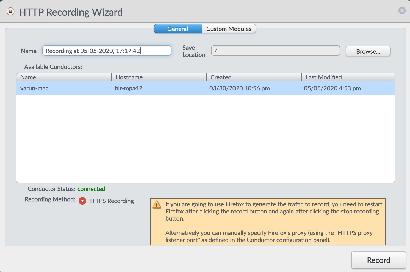Click the Created column header
410x272 pixels.
coord(254,77)
